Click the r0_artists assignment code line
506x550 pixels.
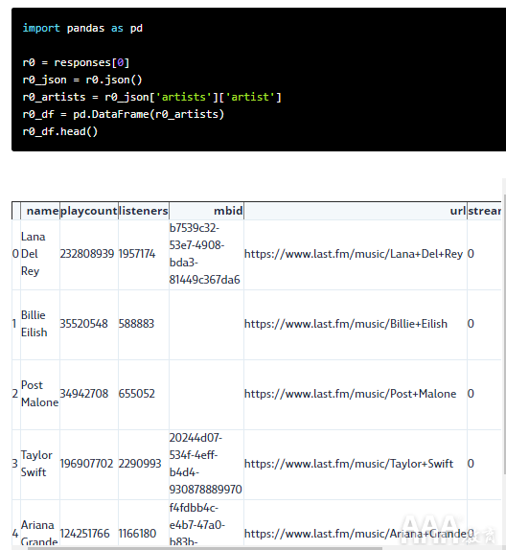pyautogui.click(x=152, y=97)
